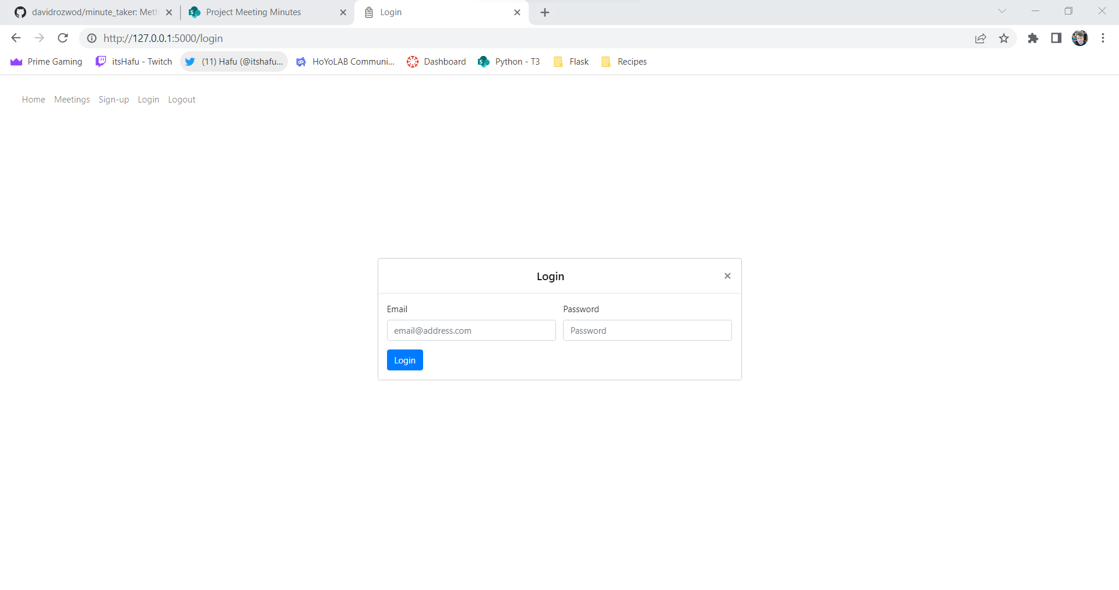1119x590 pixels.
Task: Open the Recipes bookmarks folder
Action: click(x=624, y=61)
